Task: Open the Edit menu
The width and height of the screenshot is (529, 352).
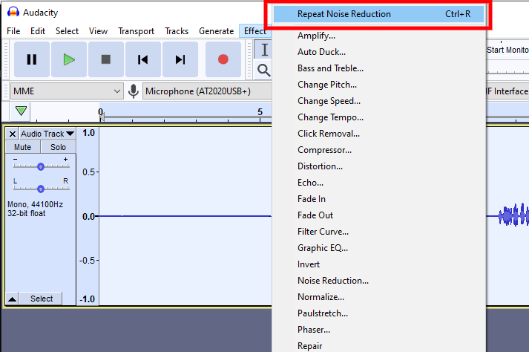Action: (x=38, y=31)
